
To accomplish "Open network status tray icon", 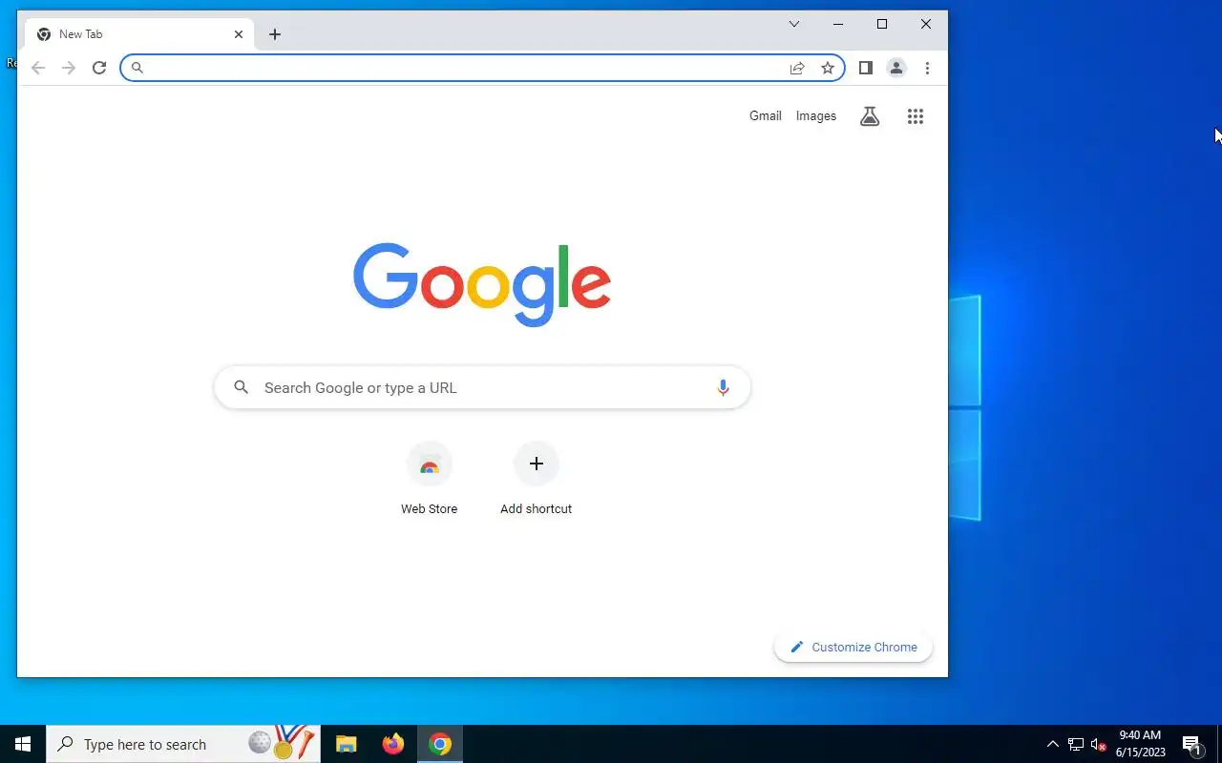I will coord(1076,745).
